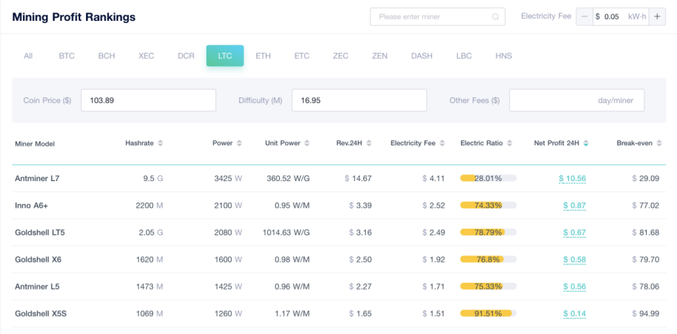The width and height of the screenshot is (677, 334).
Task: Select the ETH coin tab
Action: (x=263, y=56)
